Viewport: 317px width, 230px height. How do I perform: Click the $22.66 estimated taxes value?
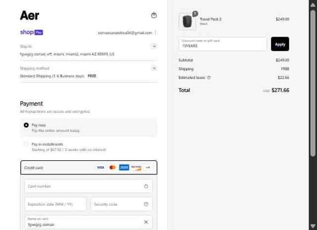tap(283, 78)
